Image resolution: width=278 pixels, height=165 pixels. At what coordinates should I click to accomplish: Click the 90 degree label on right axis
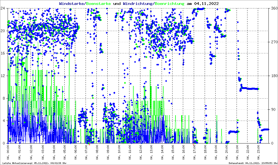pos(273,109)
